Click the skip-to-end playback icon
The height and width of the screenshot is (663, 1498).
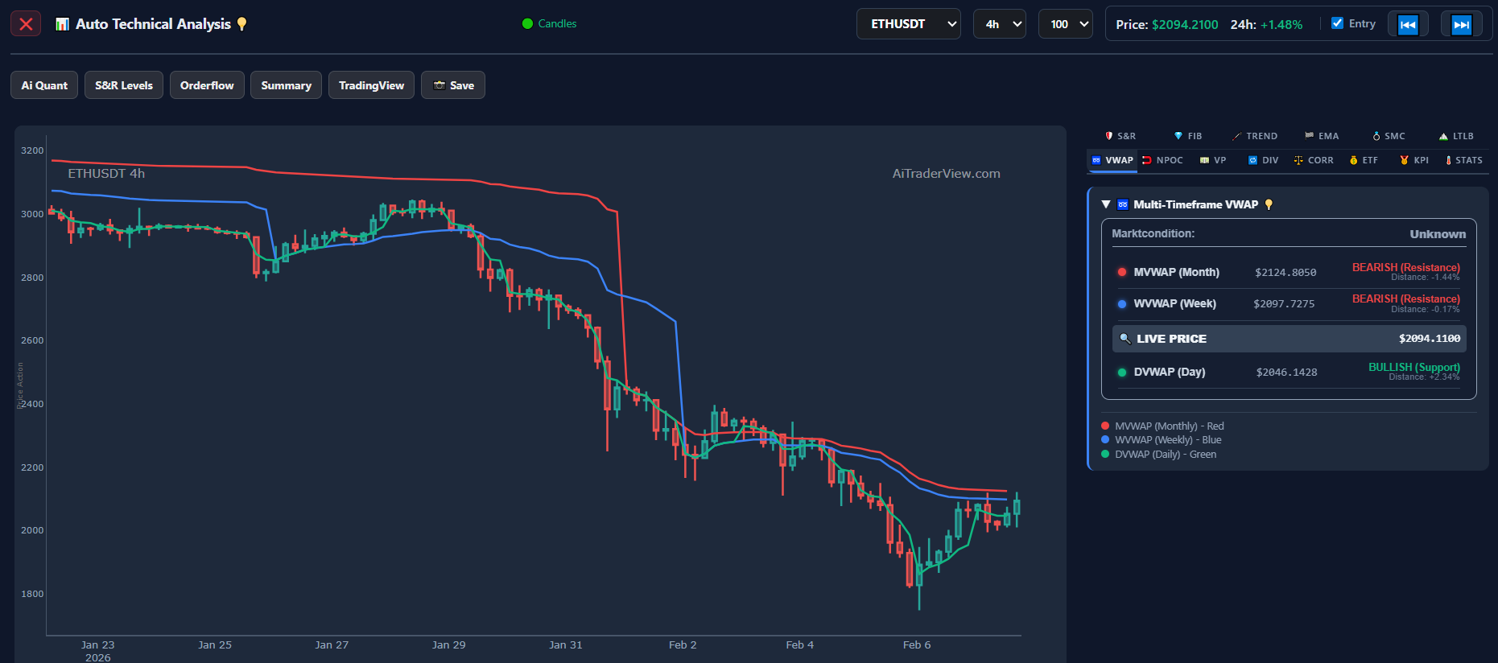click(x=1461, y=25)
